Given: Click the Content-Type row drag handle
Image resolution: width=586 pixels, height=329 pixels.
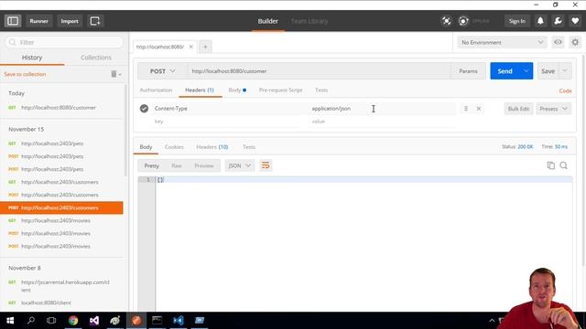Looking at the screenshot, I should [x=466, y=109].
